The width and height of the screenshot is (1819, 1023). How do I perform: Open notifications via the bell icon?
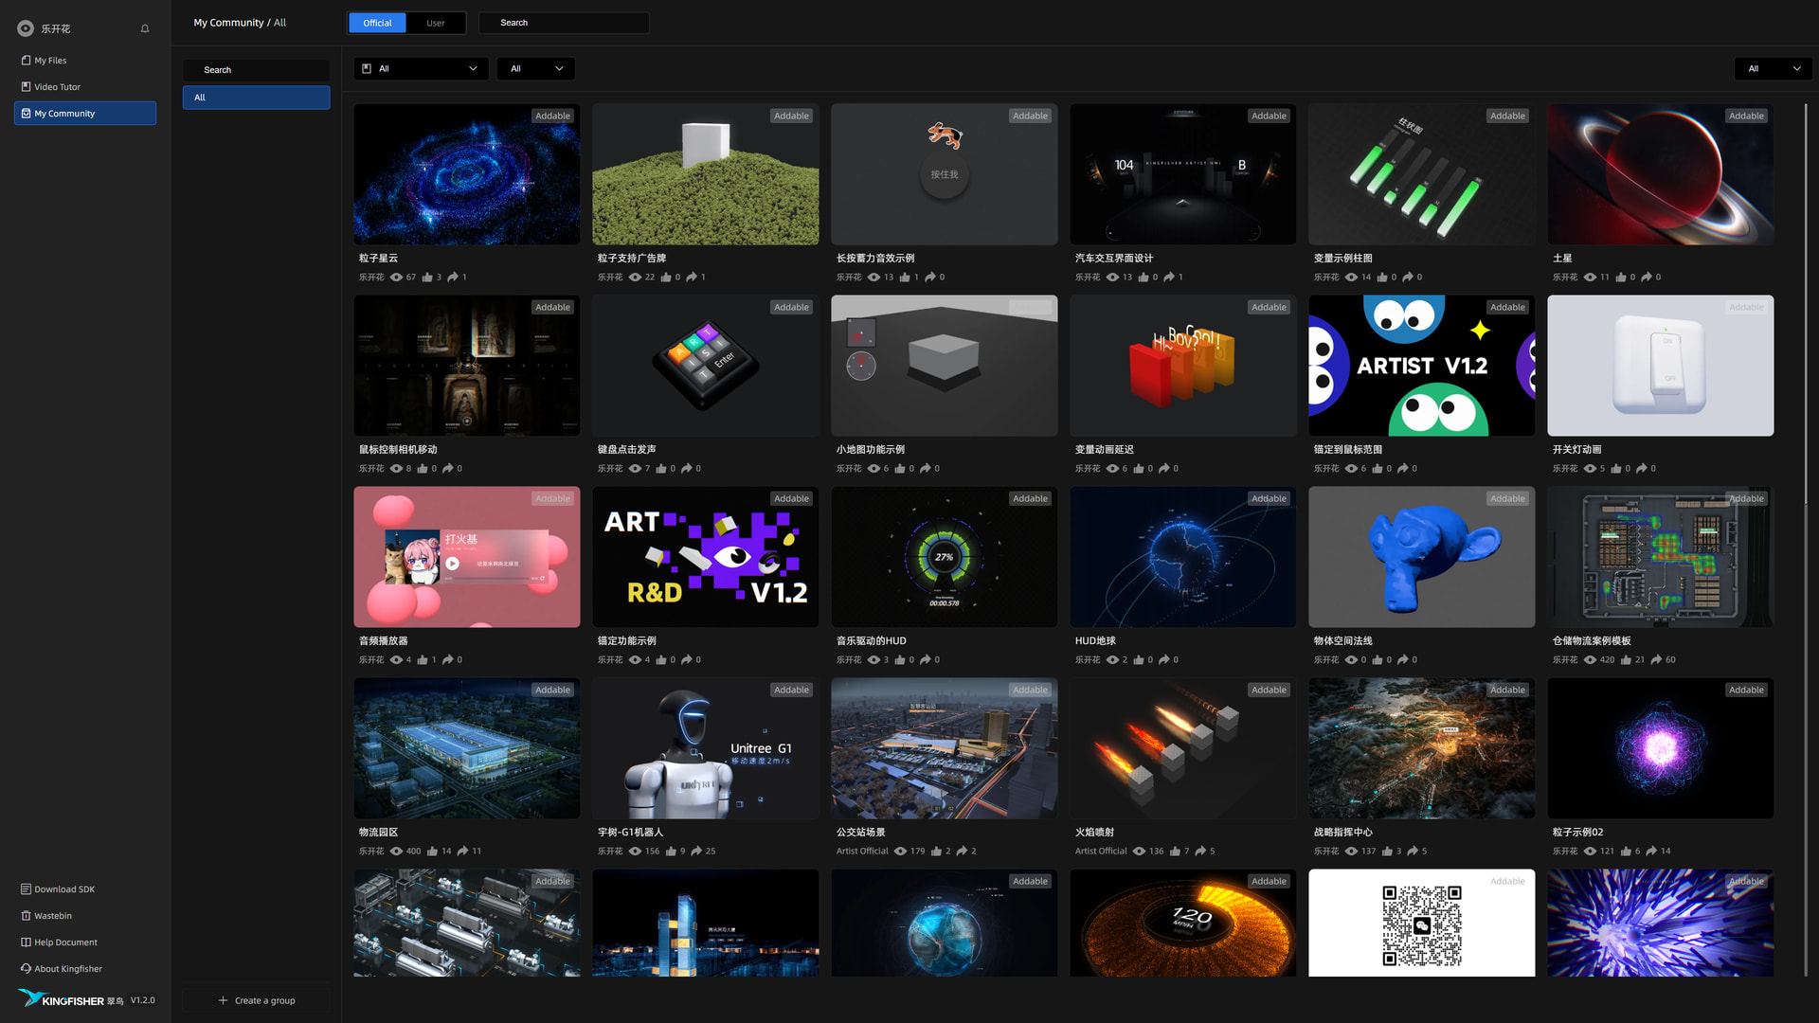pyautogui.click(x=145, y=28)
